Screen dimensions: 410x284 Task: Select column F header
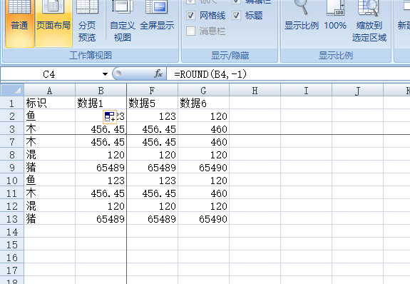(x=152, y=91)
